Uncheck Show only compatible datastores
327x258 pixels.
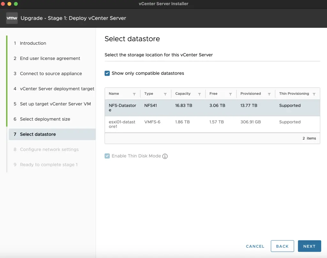(107, 73)
